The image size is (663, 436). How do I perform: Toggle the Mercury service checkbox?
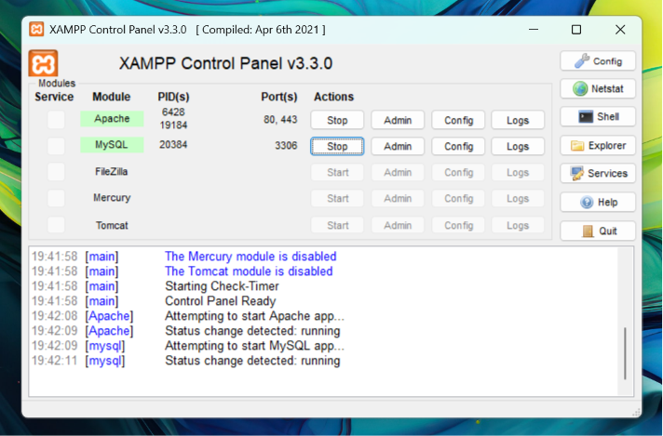tap(56, 198)
